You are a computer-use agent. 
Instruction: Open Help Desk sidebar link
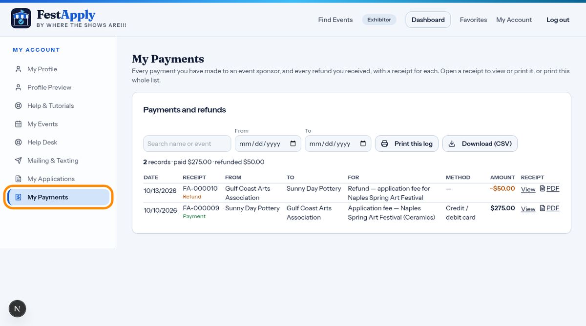pyautogui.click(x=59, y=143)
